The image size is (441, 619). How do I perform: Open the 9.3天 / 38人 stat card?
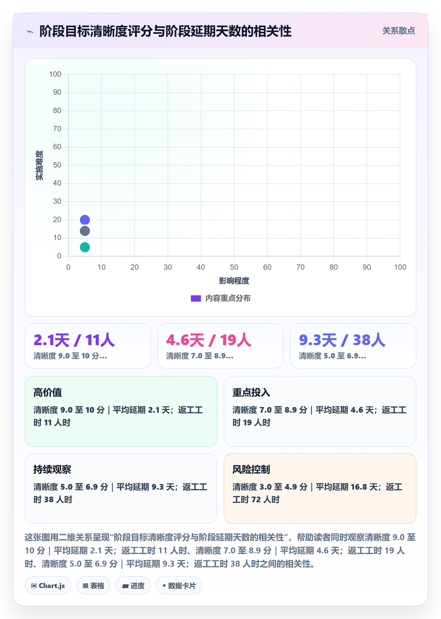pyautogui.click(x=353, y=346)
